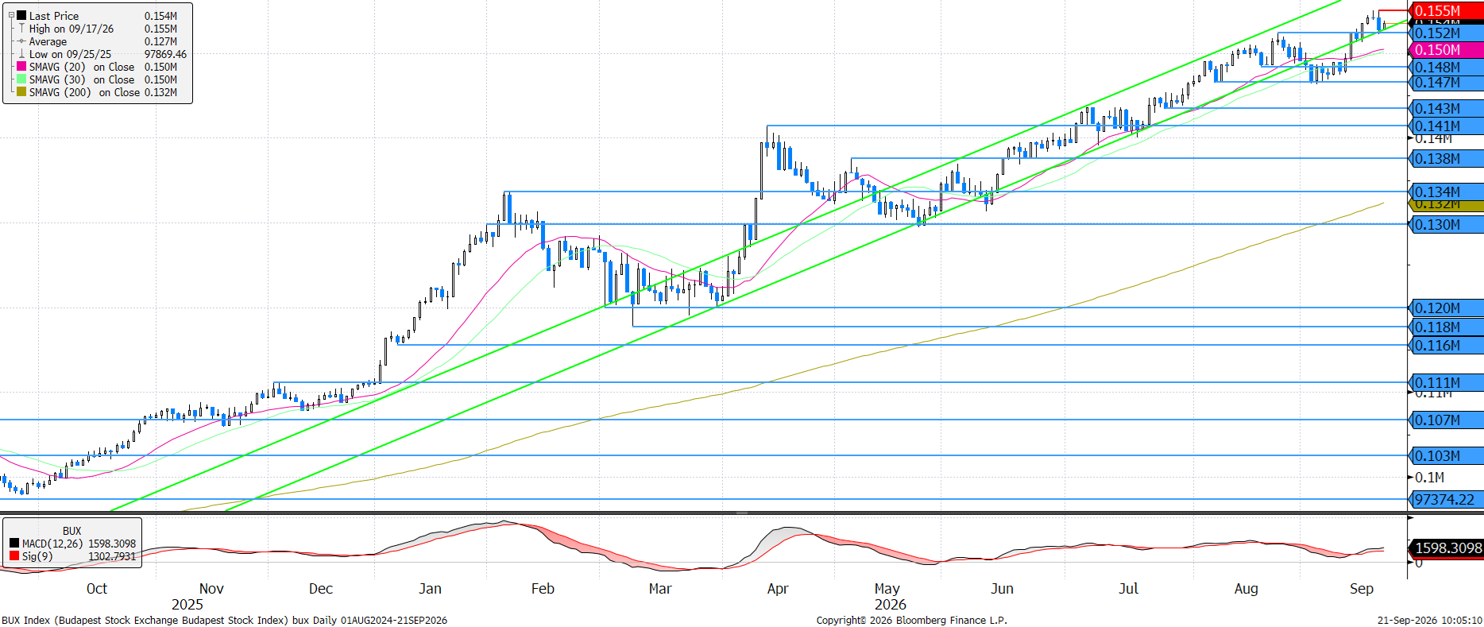Click the Jan month label on axis

(x=430, y=589)
